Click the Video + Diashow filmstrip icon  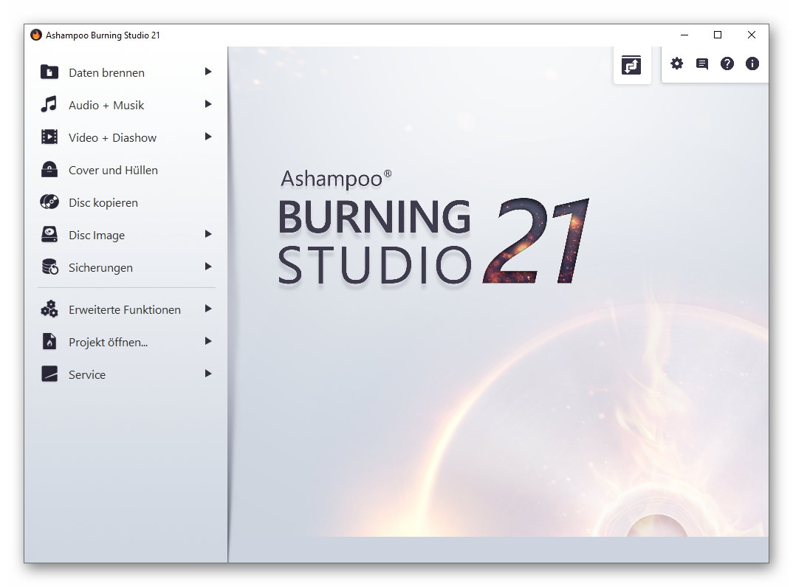tap(49, 137)
